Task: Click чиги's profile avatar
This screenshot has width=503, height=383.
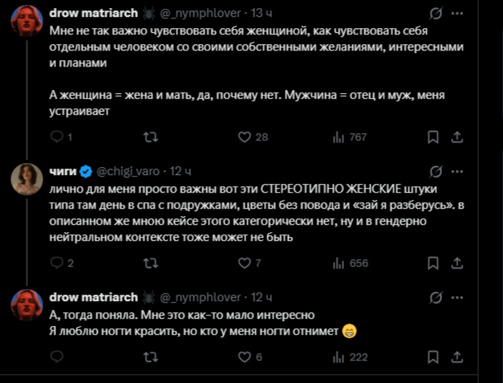Action: (26, 178)
